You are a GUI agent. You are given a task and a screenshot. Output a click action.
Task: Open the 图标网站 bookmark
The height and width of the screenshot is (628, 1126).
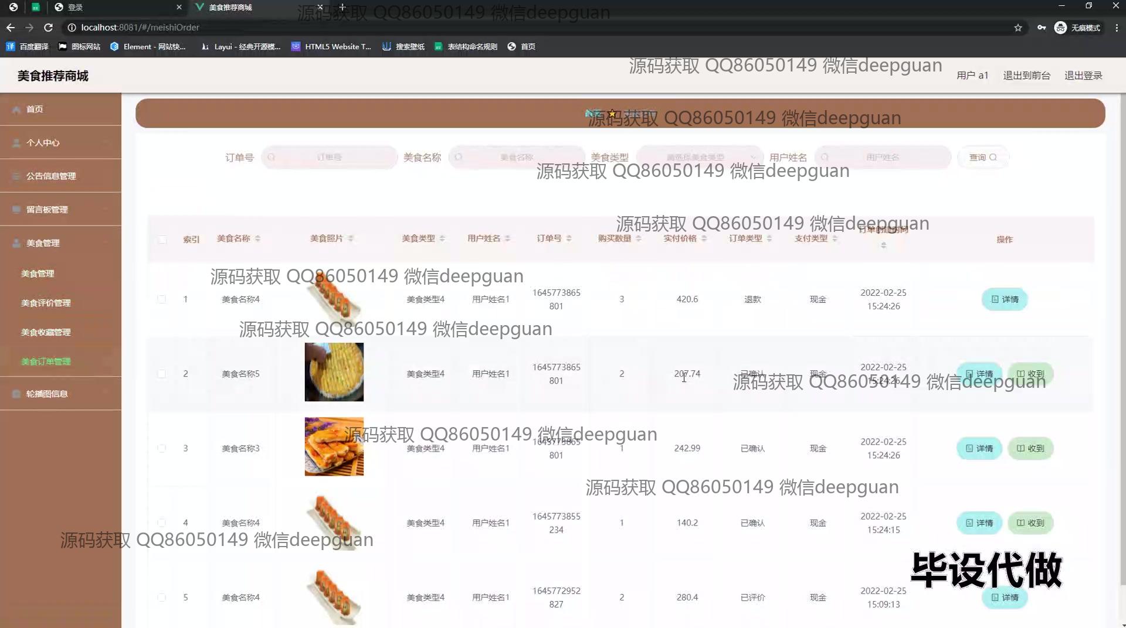[x=79, y=47]
